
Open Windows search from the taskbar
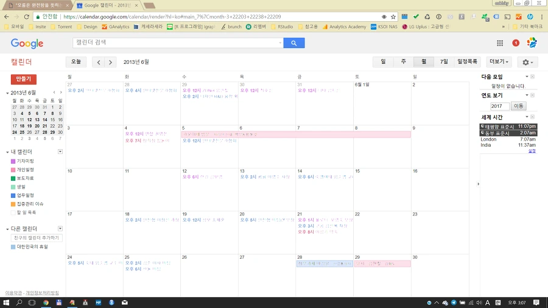[x=19, y=303]
